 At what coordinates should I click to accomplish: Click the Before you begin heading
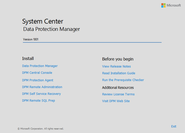[x=118, y=59]
